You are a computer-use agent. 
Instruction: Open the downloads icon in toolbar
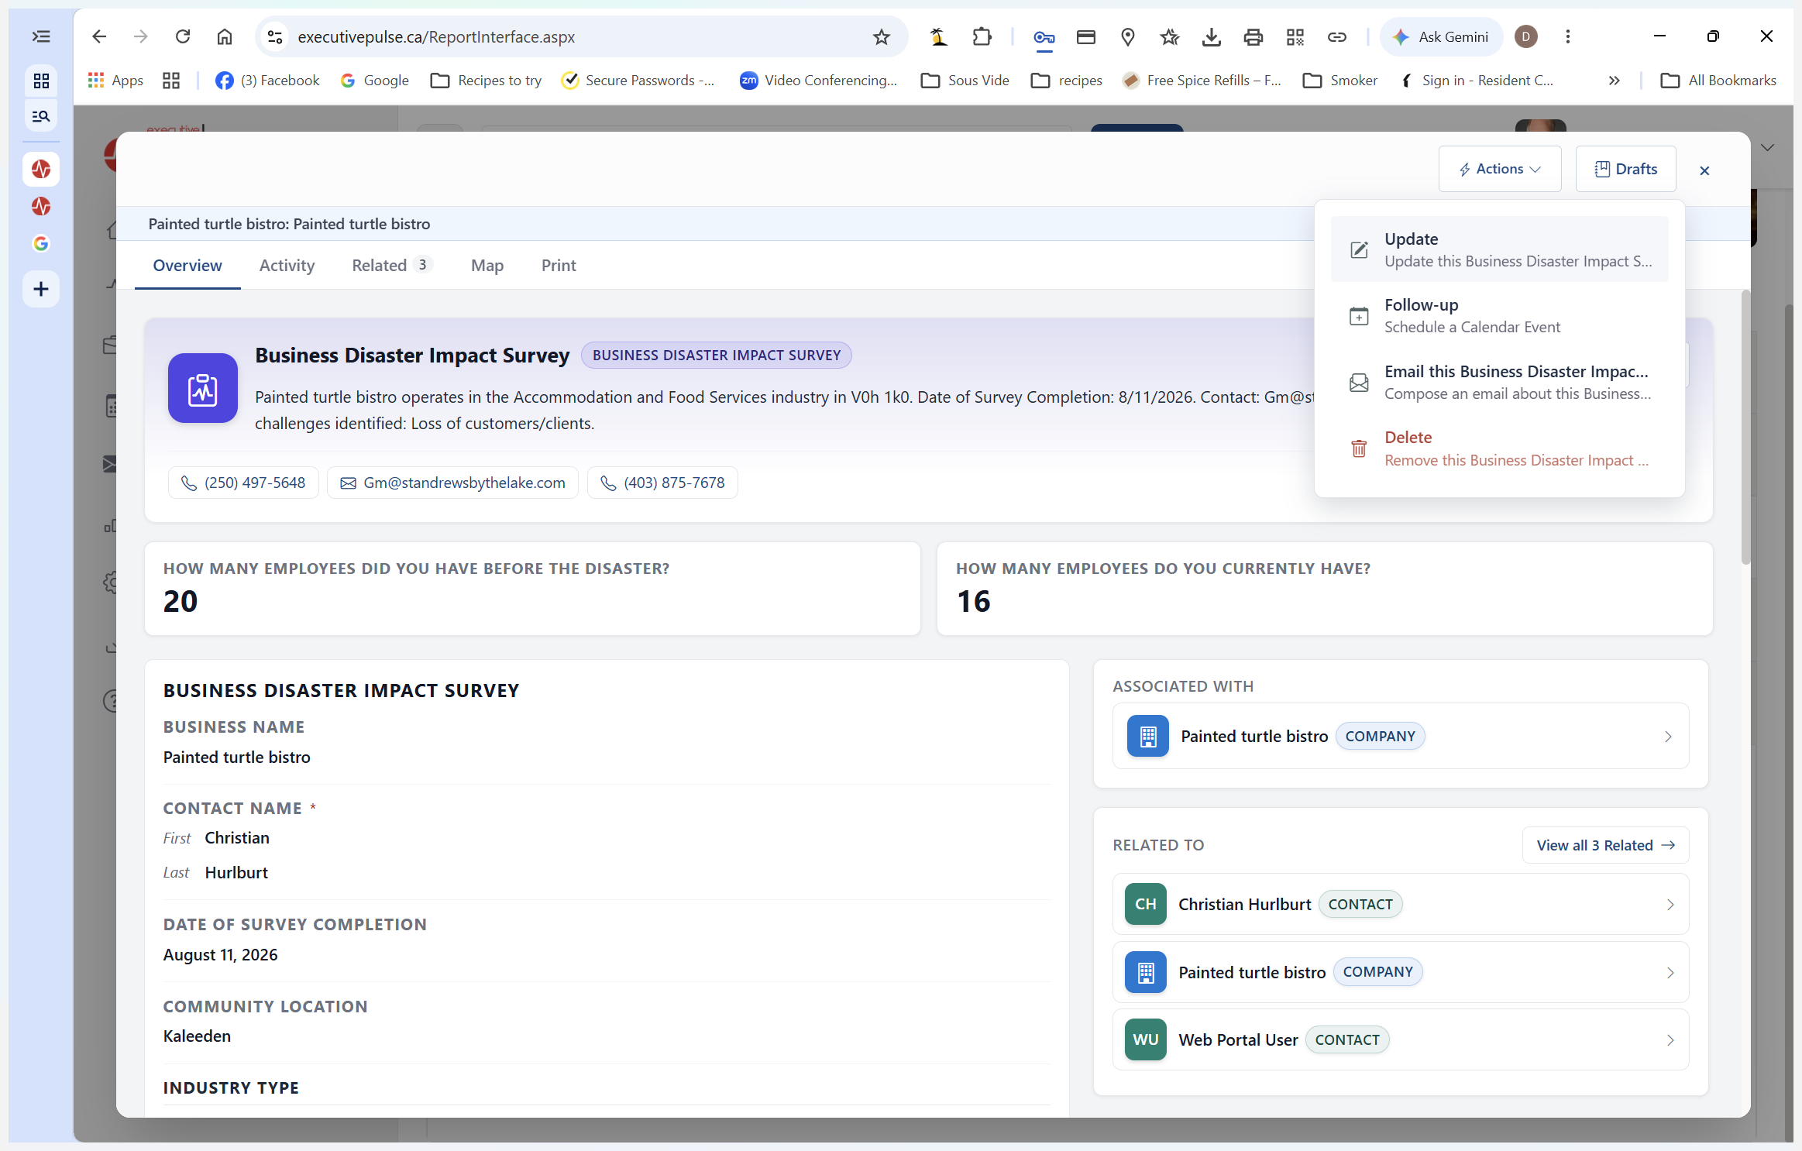(x=1211, y=36)
